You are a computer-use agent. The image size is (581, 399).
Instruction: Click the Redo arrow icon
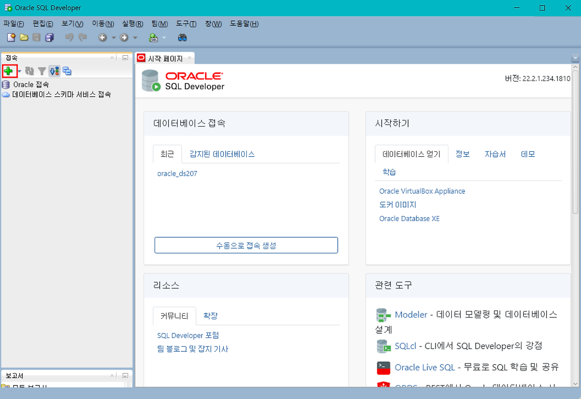point(83,38)
